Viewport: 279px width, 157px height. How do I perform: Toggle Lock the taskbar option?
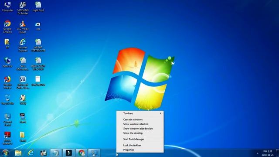pyautogui.click(x=140, y=145)
